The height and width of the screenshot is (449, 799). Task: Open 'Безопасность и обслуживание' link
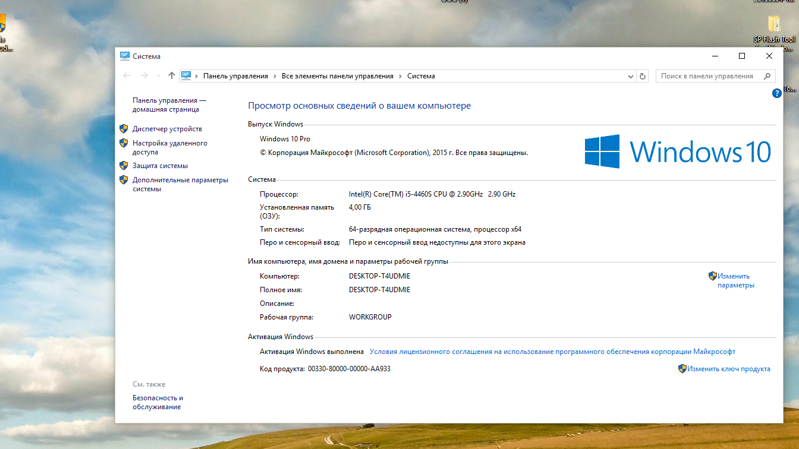(158, 402)
